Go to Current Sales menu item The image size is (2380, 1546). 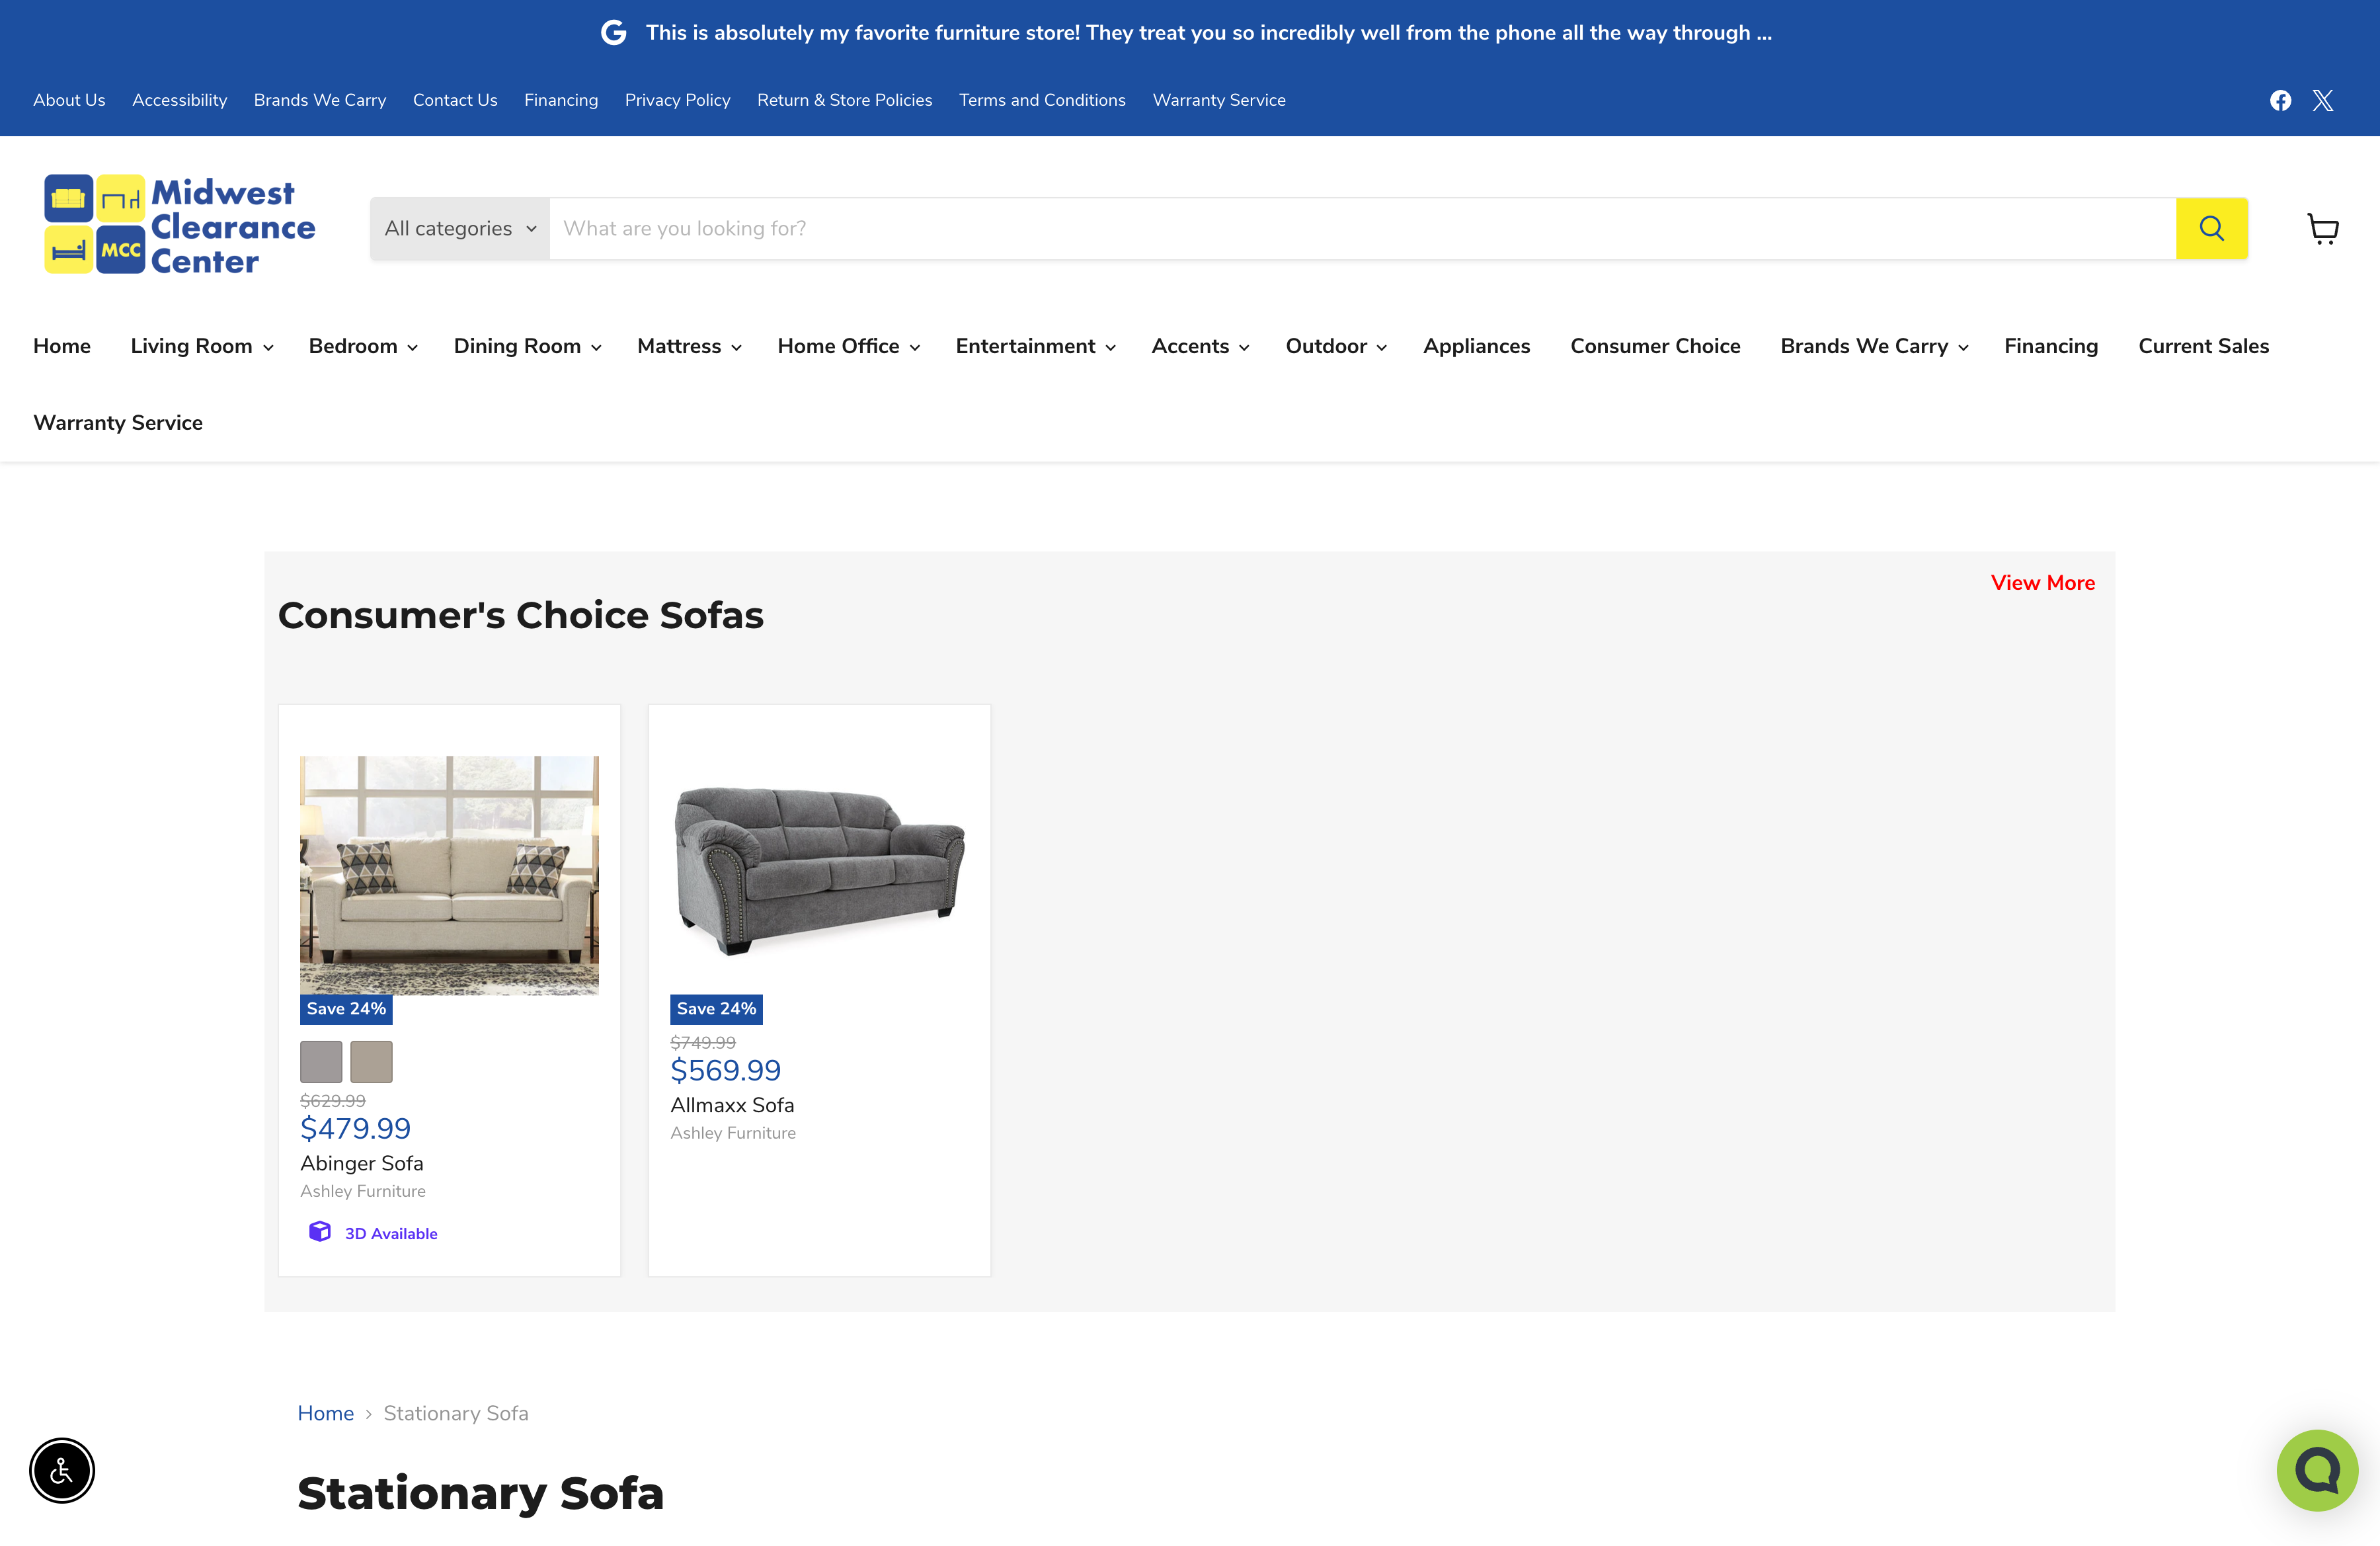pos(2203,346)
